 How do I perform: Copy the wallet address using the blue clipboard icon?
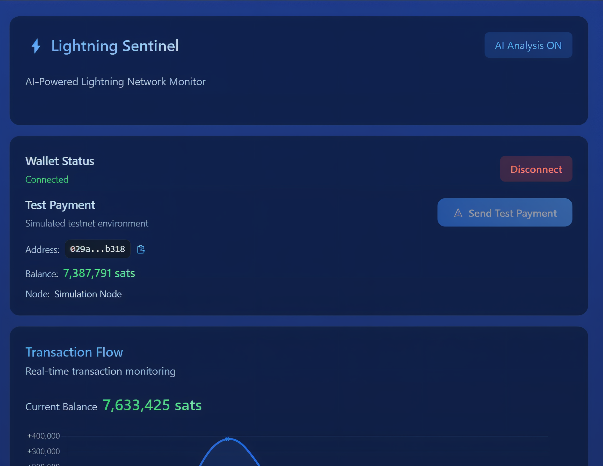click(x=141, y=249)
